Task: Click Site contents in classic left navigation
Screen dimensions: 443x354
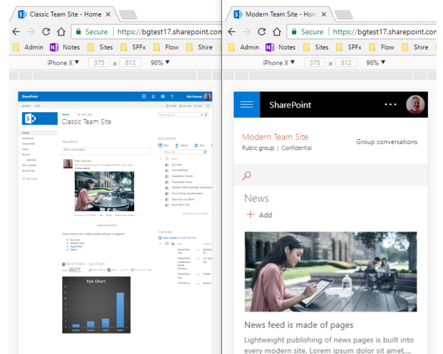Action: click(29, 165)
